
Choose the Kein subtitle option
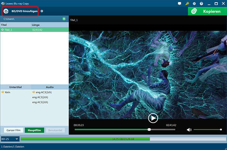(x=8, y=92)
